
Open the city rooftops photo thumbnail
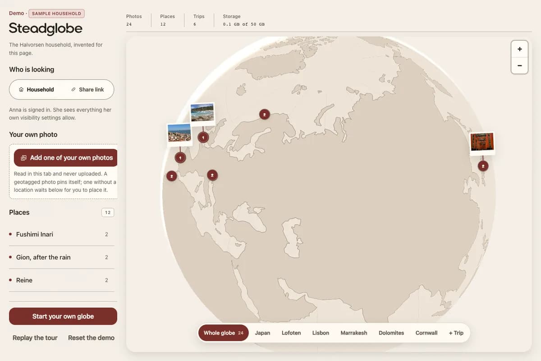[x=179, y=134]
